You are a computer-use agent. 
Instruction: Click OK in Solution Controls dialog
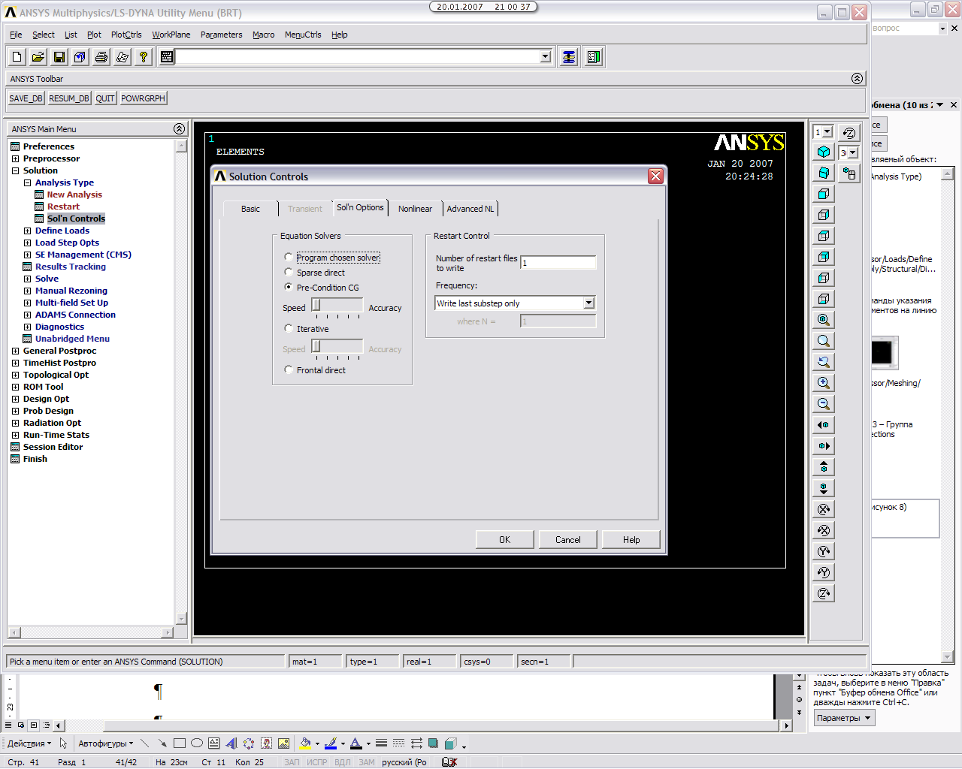point(505,540)
